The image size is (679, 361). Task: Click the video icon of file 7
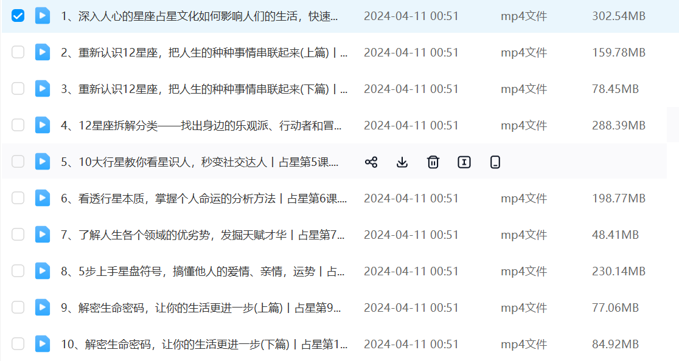43,235
